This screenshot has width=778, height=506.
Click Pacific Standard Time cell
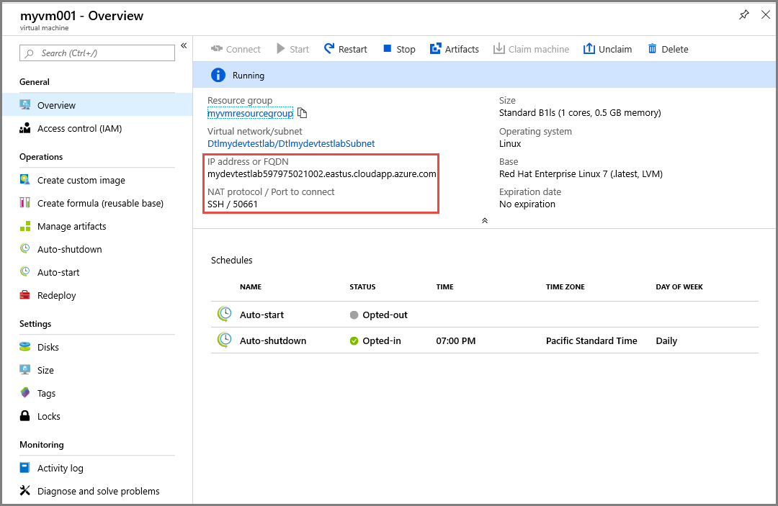click(x=591, y=341)
